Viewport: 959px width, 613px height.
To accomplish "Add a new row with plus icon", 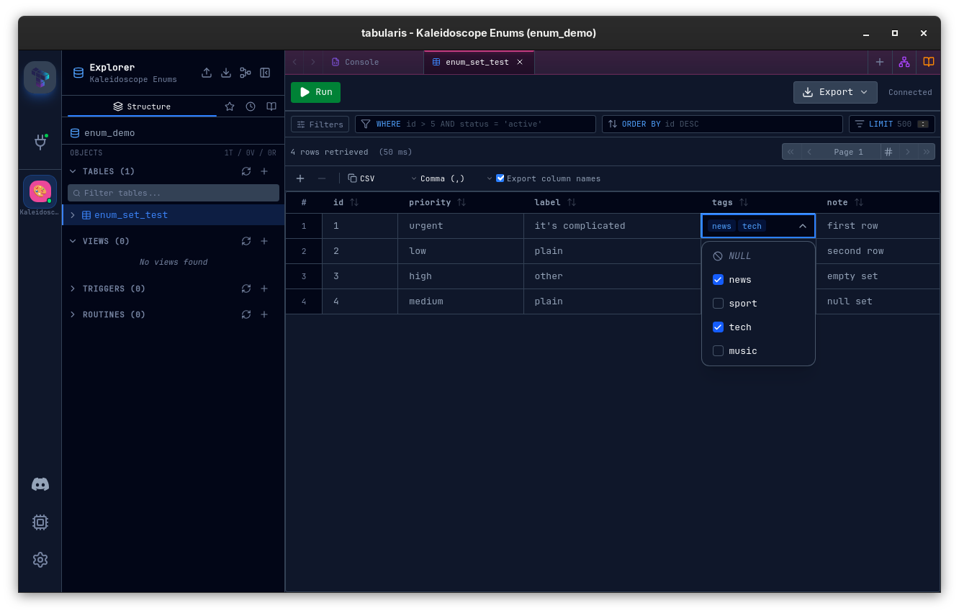I will coord(300,178).
